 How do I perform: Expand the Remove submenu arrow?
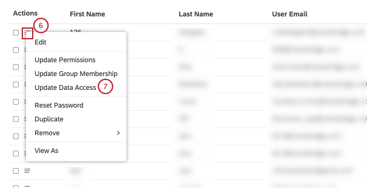coord(118,133)
